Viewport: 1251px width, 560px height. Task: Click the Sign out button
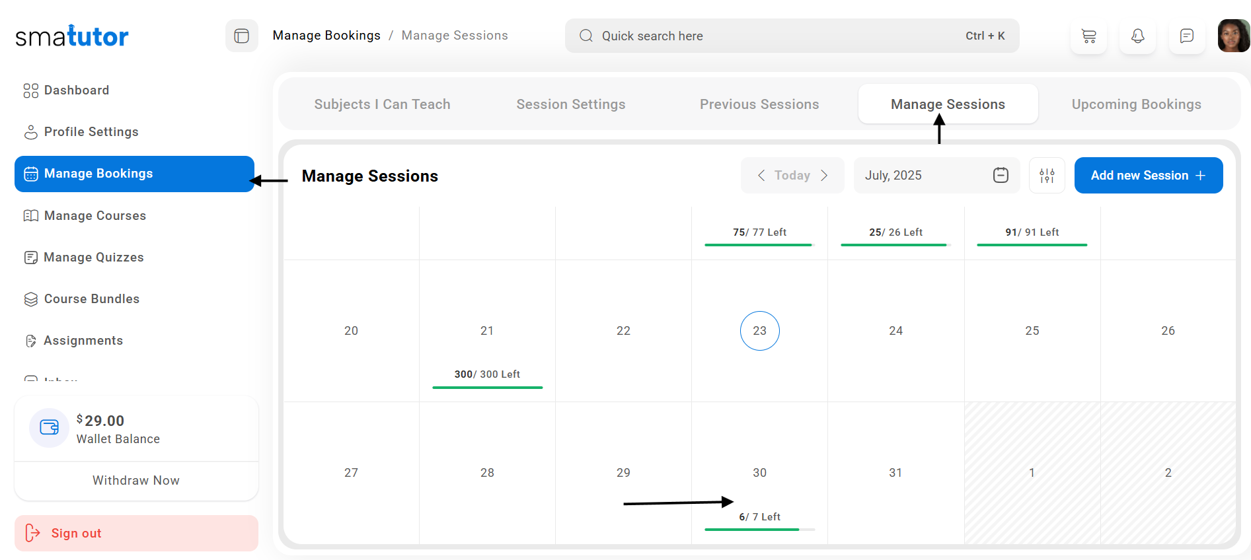(x=136, y=533)
